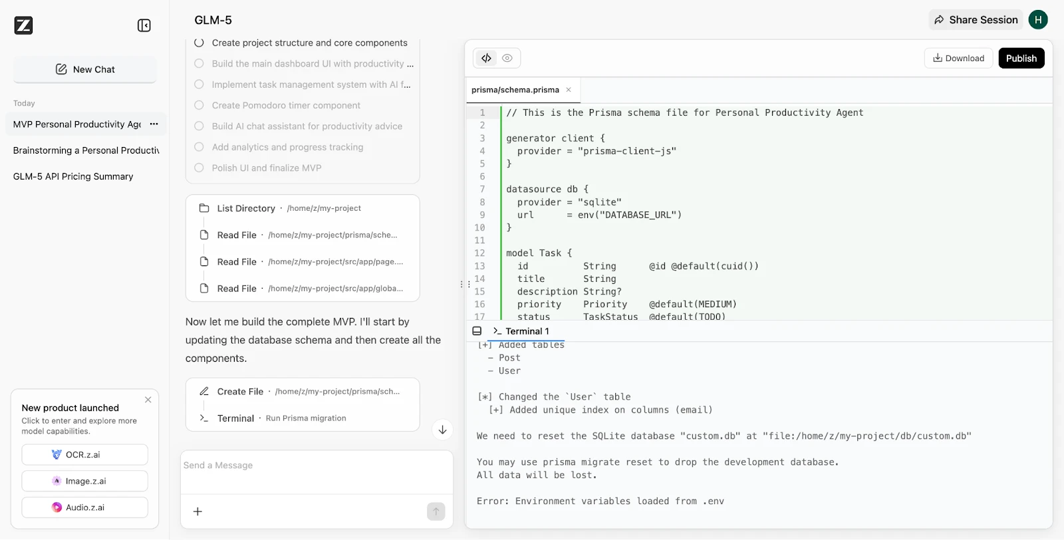Open options menu for MVP Personal Productivity chat
The width and height of the screenshot is (1064, 540).
(154, 124)
